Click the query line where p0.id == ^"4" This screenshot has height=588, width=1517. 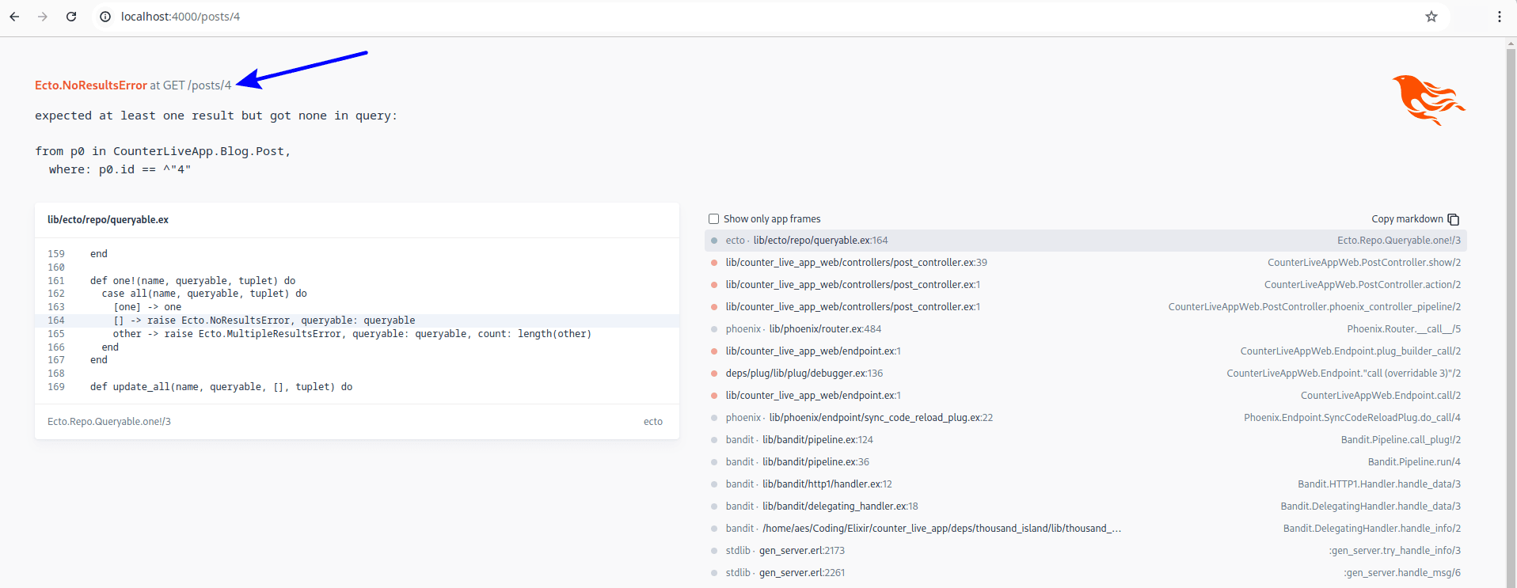click(x=120, y=169)
